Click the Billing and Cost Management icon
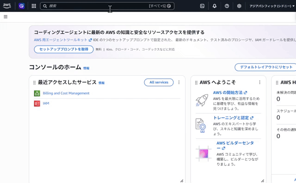Image resolution: width=296 pixels, height=183 pixels. (x=37, y=93)
